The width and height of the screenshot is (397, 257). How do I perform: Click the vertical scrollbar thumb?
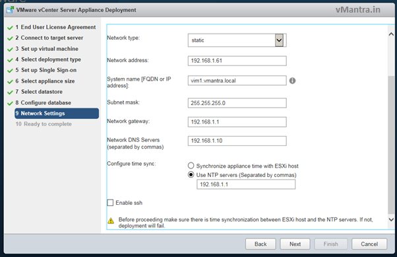pyautogui.click(x=391, y=145)
